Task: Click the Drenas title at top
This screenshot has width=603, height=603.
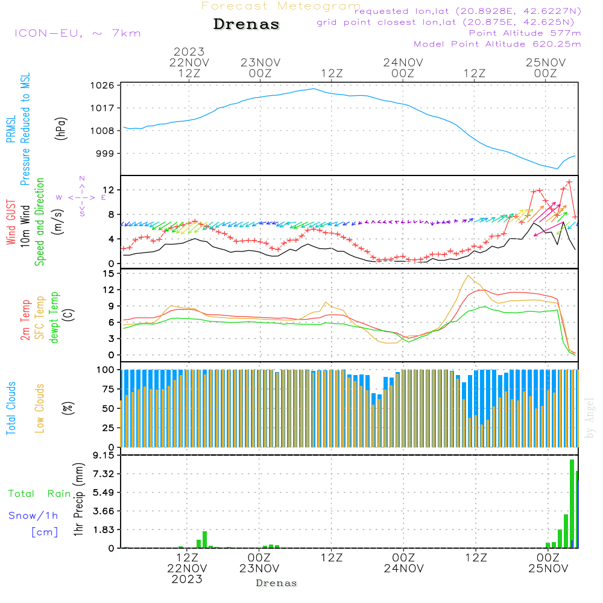Action: pos(247,25)
